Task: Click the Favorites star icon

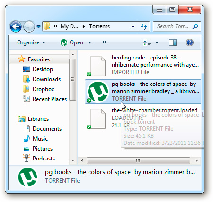Action: pyautogui.click(x=22, y=59)
